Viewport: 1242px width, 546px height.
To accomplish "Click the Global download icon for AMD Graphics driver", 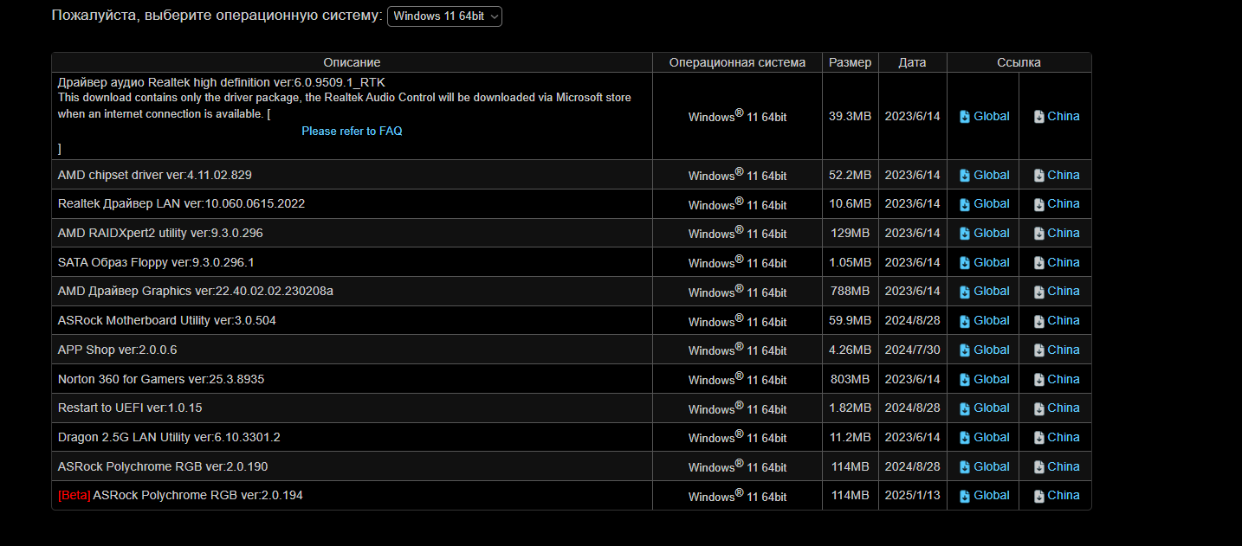I will [x=965, y=292].
